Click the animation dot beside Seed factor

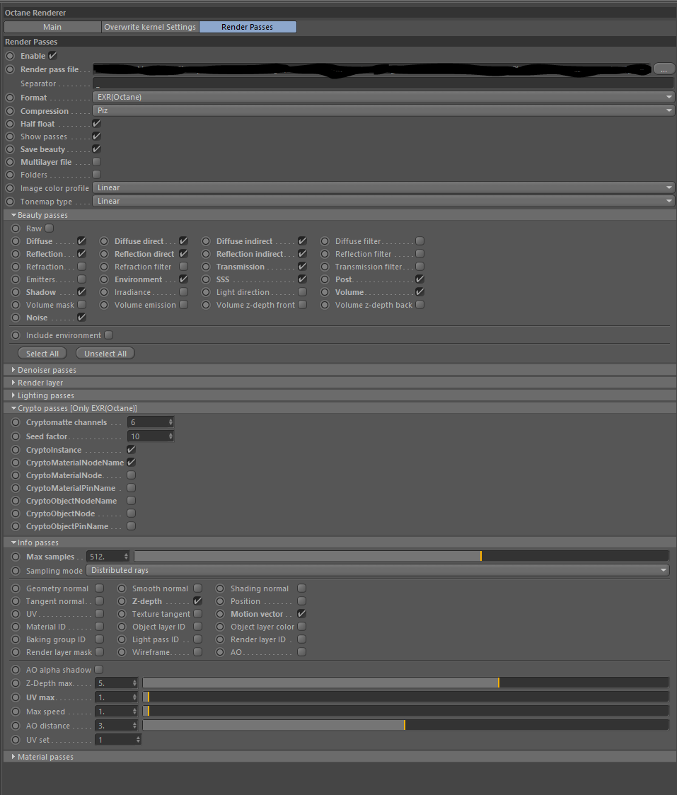coord(16,436)
